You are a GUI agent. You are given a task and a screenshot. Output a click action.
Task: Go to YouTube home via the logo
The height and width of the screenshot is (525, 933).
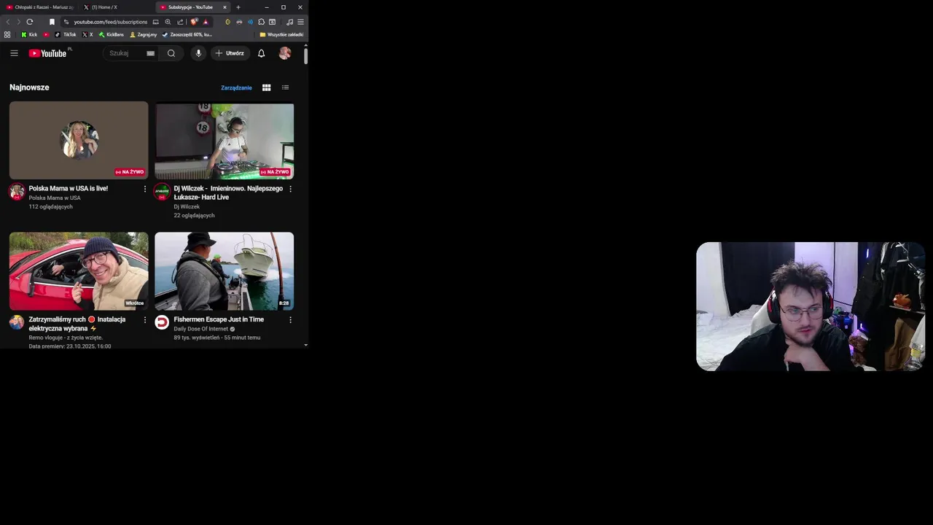click(47, 53)
